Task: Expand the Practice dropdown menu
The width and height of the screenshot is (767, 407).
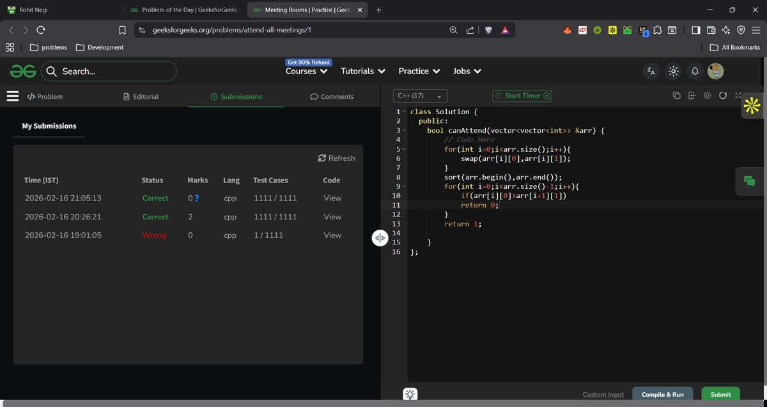Action: click(x=419, y=71)
